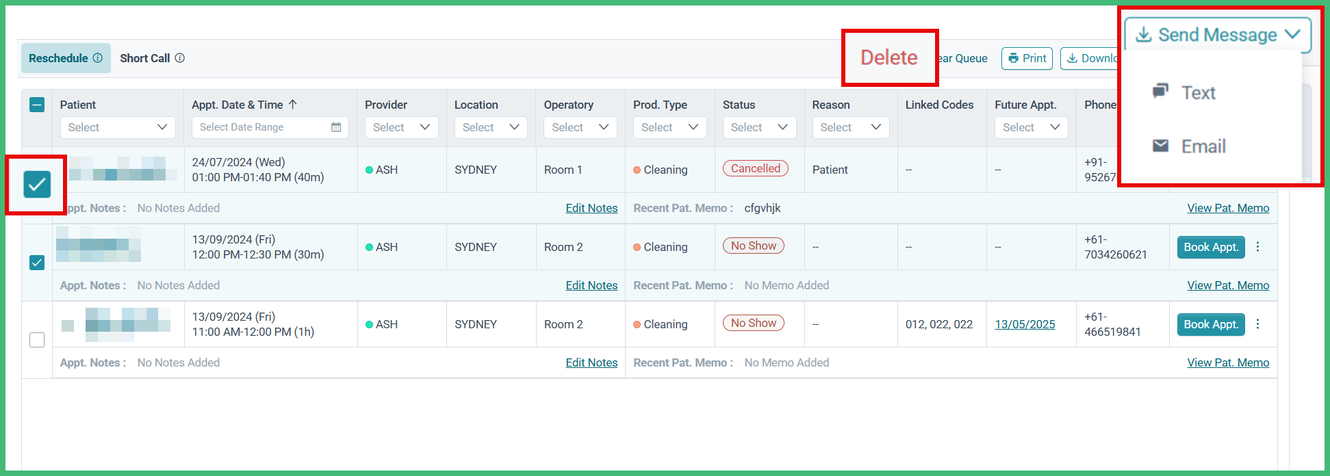Click the sort arrow beside Appt. Date & Time

[293, 105]
